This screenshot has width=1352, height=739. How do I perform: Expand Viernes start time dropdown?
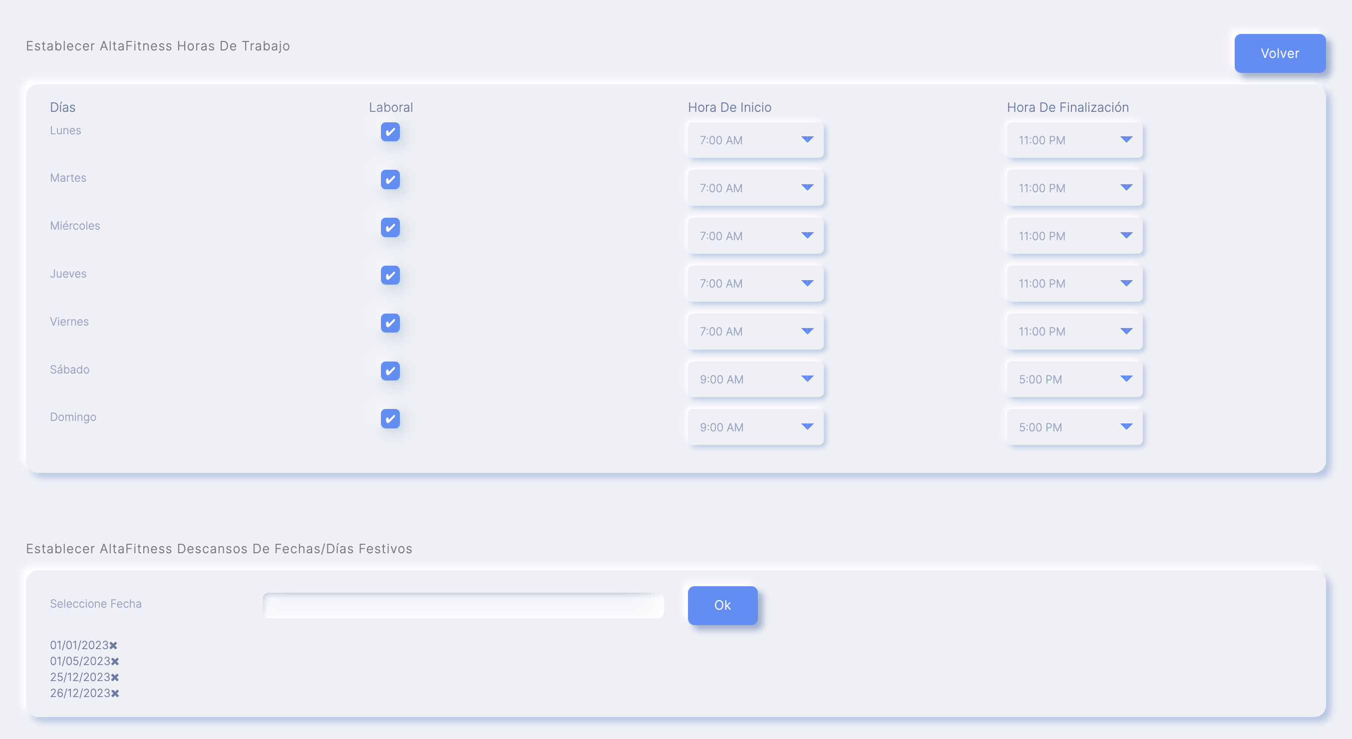click(755, 331)
